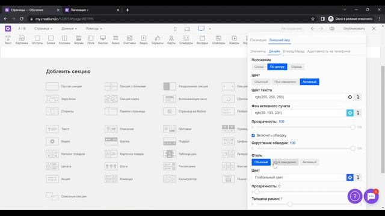Set Положение to Справа
This screenshot has height=216, width=385.
point(297,67)
